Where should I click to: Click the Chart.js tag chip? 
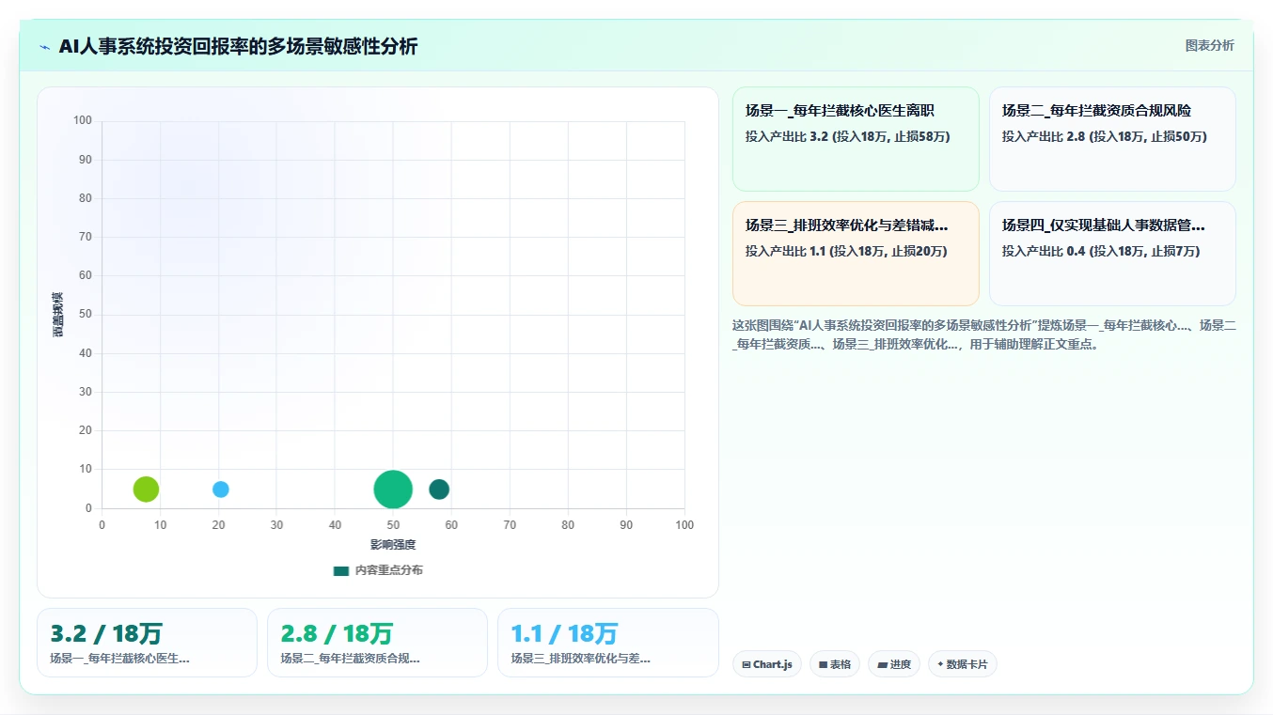click(767, 664)
